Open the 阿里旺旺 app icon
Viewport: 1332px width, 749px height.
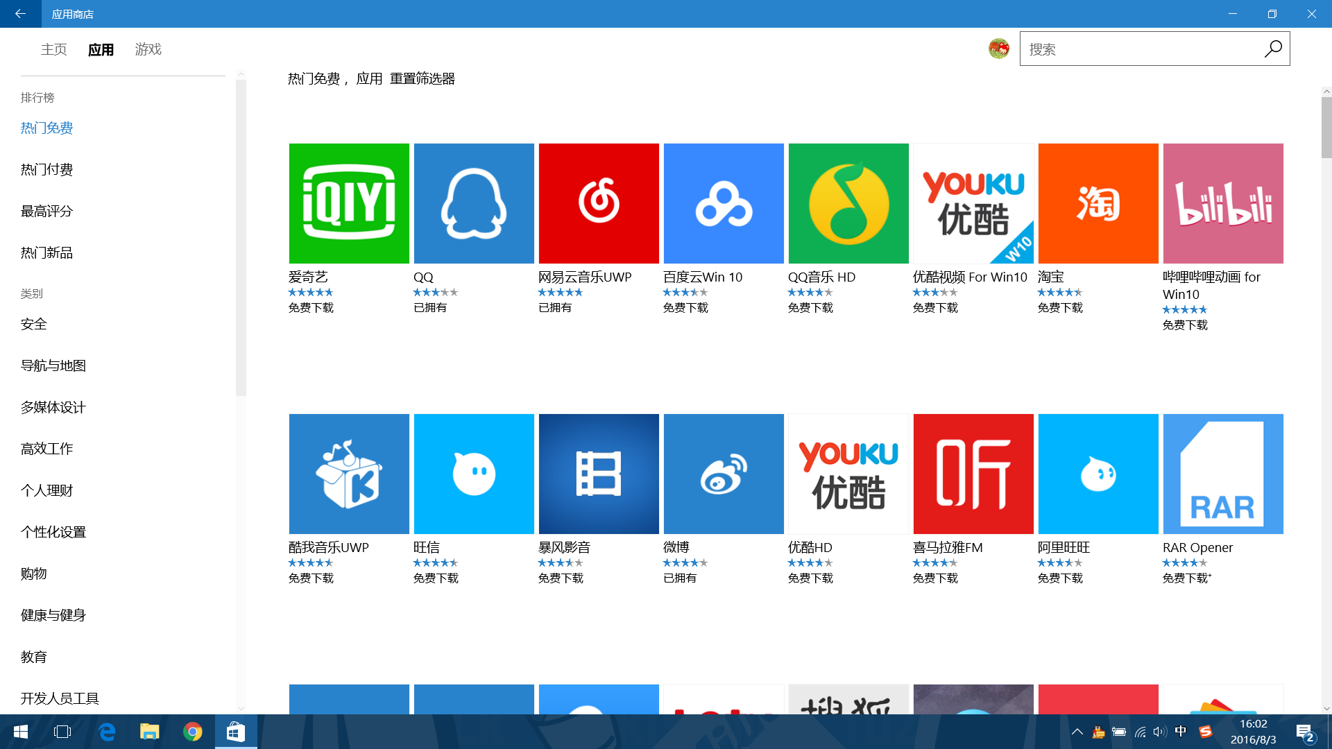coord(1098,474)
